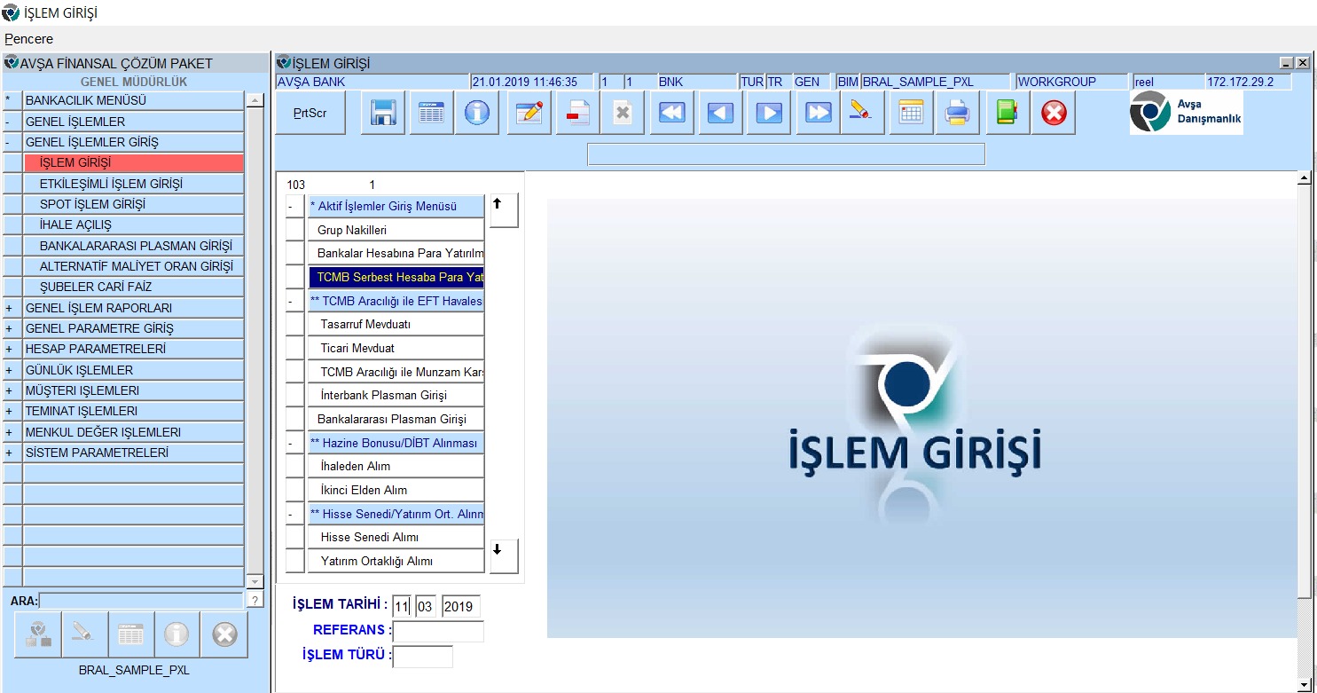Click the Avşa Danışmanlık logo
The image size is (1317, 693).
pyautogui.click(x=1186, y=113)
